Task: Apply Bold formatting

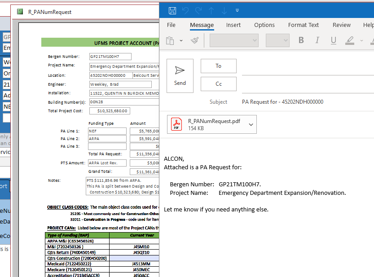Action: pyautogui.click(x=301, y=40)
